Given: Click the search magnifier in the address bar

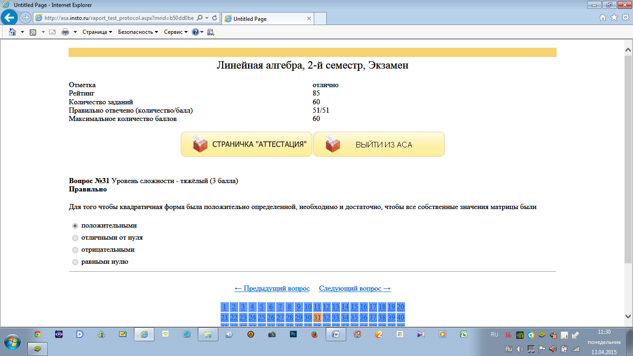Looking at the screenshot, I should tap(199, 18).
